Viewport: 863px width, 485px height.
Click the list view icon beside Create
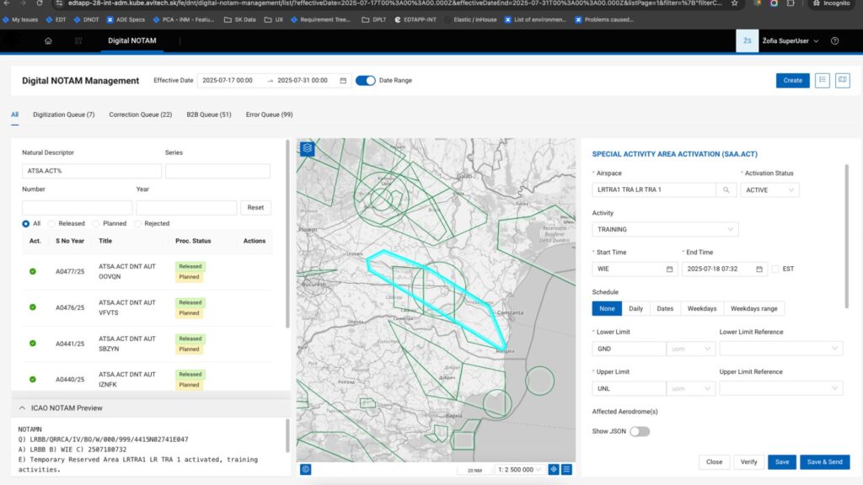tap(823, 80)
